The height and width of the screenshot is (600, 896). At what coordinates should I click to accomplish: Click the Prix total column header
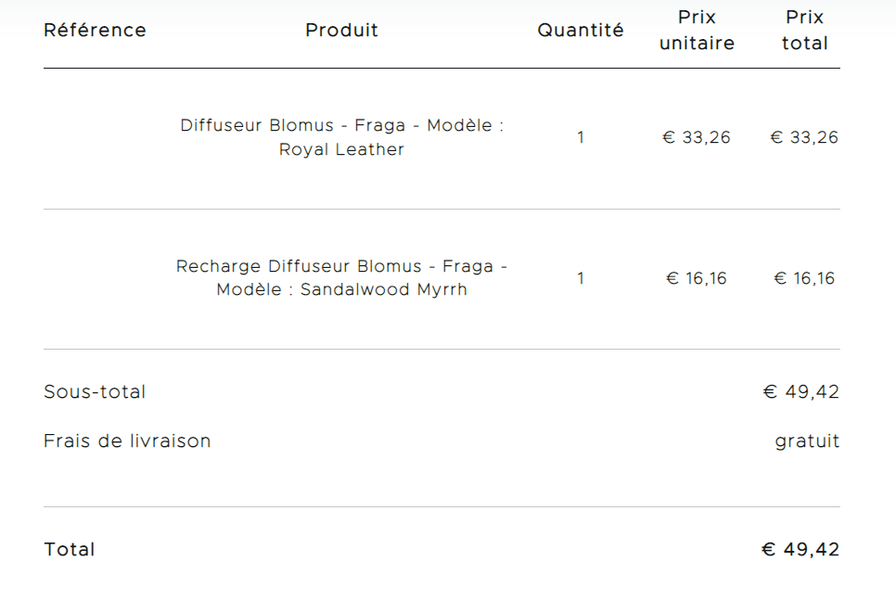pyautogui.click(x=804, y=31)
